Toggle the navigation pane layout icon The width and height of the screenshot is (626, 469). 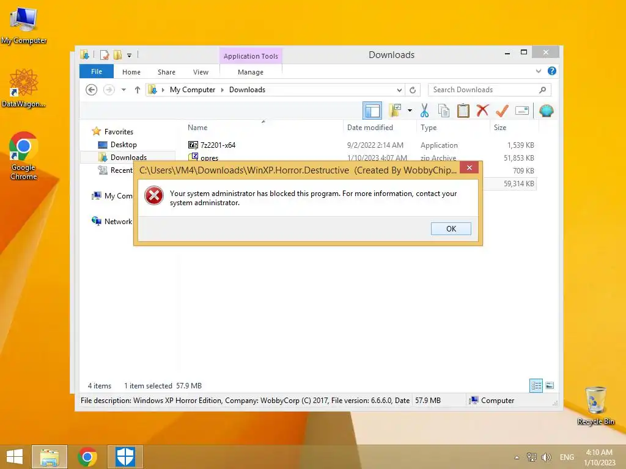click(x=372, y=111)
